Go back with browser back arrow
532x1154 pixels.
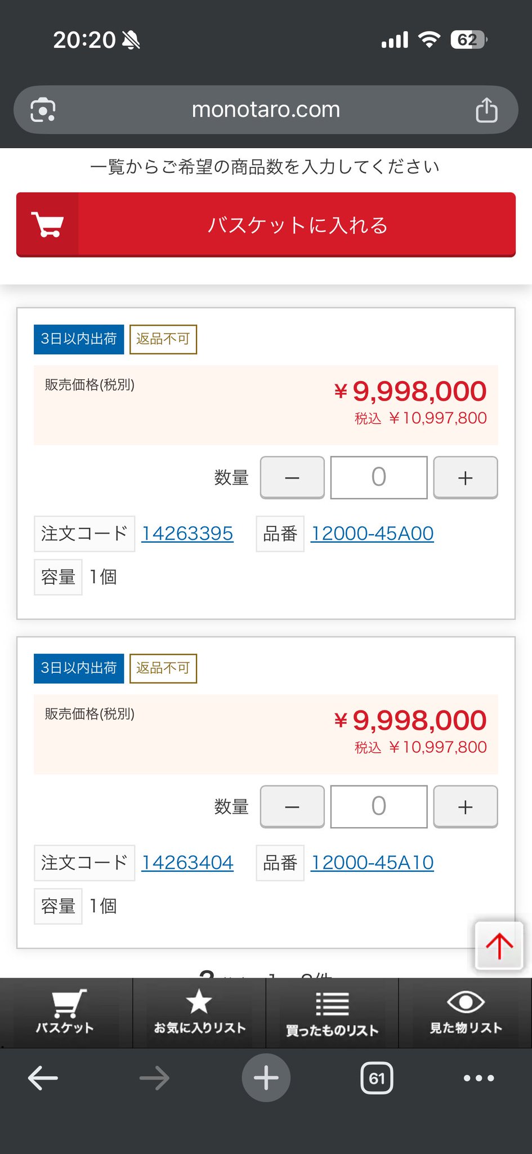pos(43,1078)
